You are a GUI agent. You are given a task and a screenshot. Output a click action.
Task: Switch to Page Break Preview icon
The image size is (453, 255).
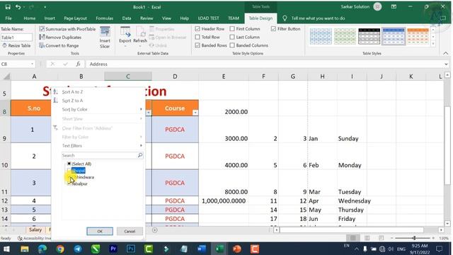coord(381,238)
